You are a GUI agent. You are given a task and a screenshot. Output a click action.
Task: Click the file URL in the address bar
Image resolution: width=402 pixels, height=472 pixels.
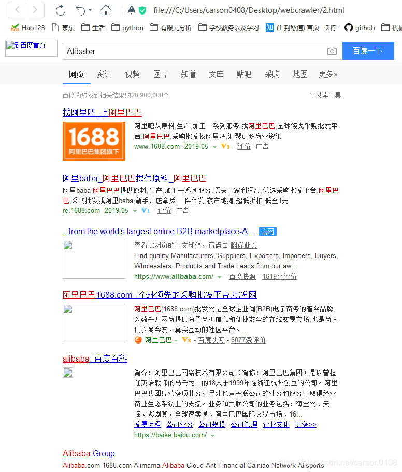249,10
